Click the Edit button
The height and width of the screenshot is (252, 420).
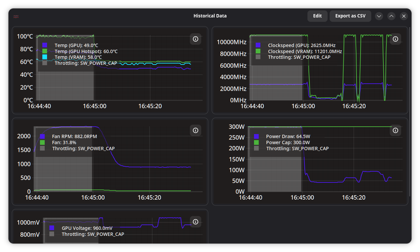(317, 16)
